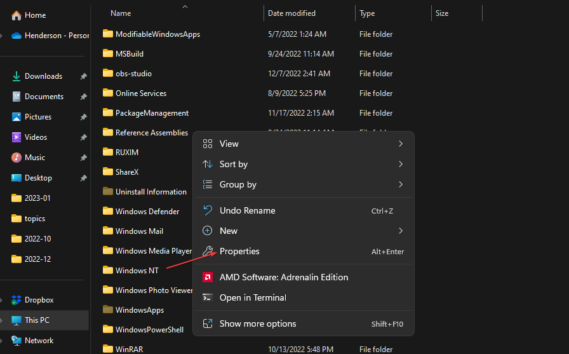The image size is (569, 354).
Task: Expand the This PC tree node
Action: (3, 320)
